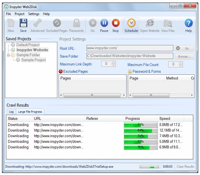Open the Project menu
200x175 pixels.
click(x=19, y=14)
